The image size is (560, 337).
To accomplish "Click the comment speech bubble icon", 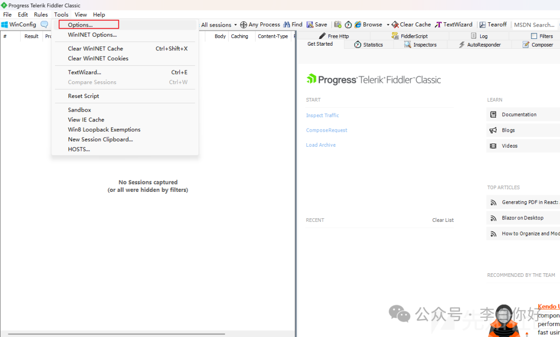I will pyautogui.click(x=44, y=25).
